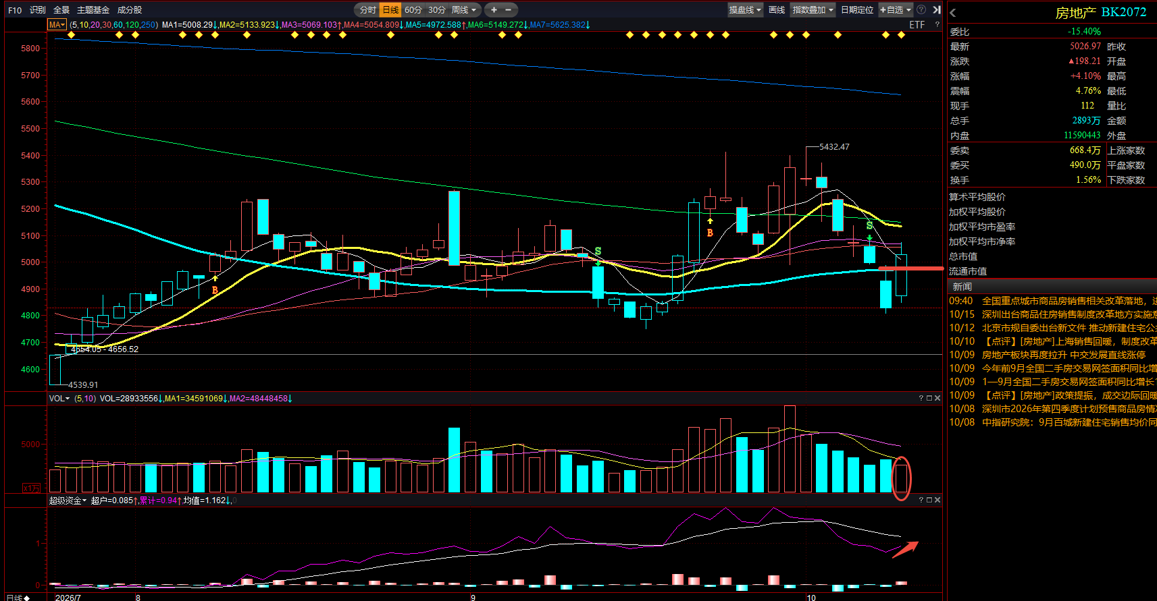Image resolution: width=1157 pixels, height=601 pixels.
Task: Open the F10 info menu
Action: pos(15,9)
